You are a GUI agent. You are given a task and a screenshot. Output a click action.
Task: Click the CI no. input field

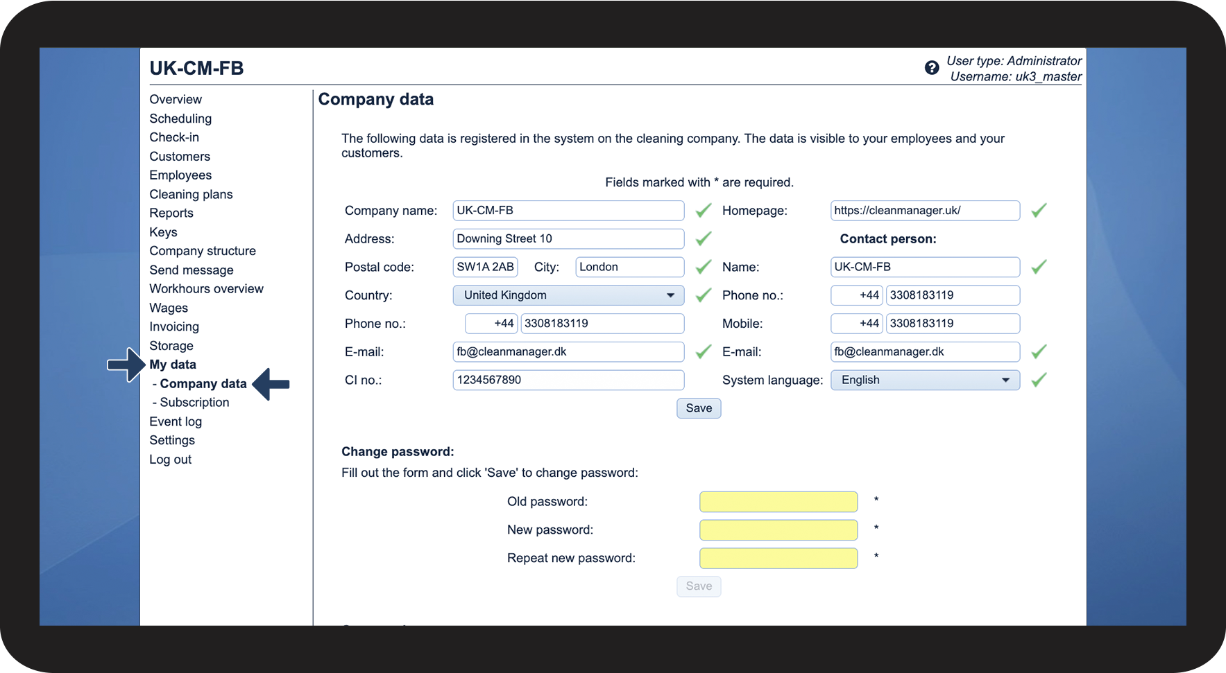568,380
